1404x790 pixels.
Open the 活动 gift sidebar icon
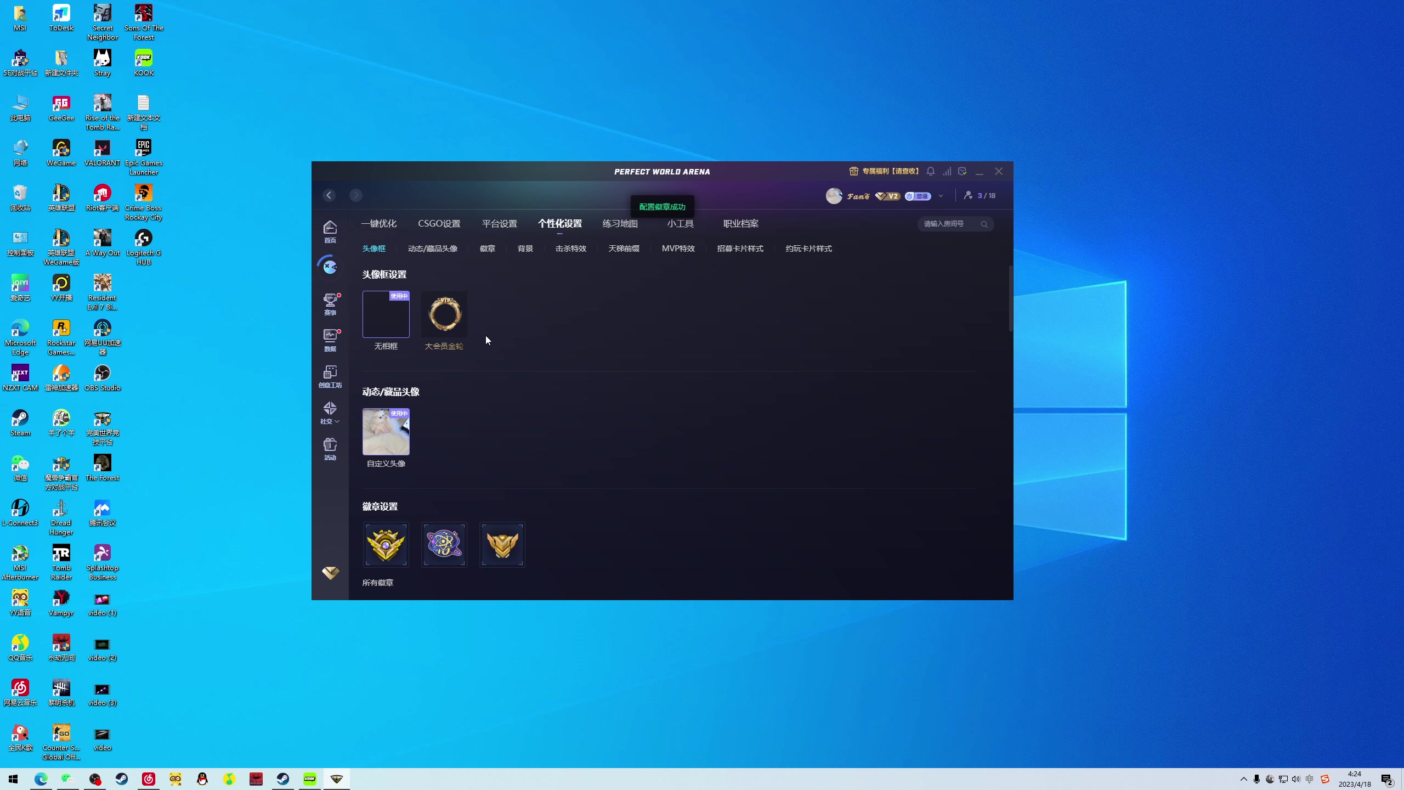click(x=330, y=448)
